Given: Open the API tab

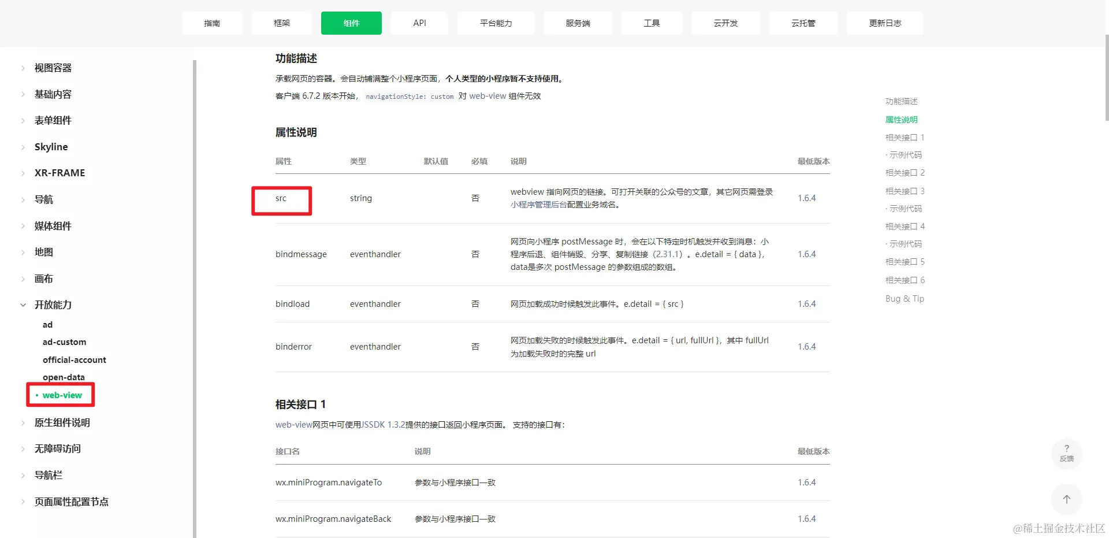Looking at the screenshot, I should point(419,23).
